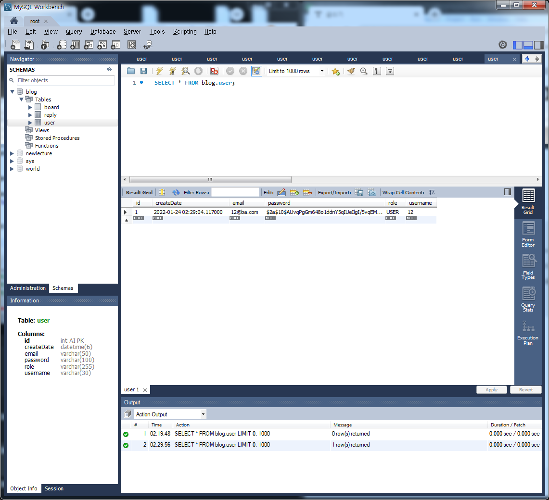Screen dimensions: 549x500
Task: Switch to the Session tab
Action: (x=54, y=488)
